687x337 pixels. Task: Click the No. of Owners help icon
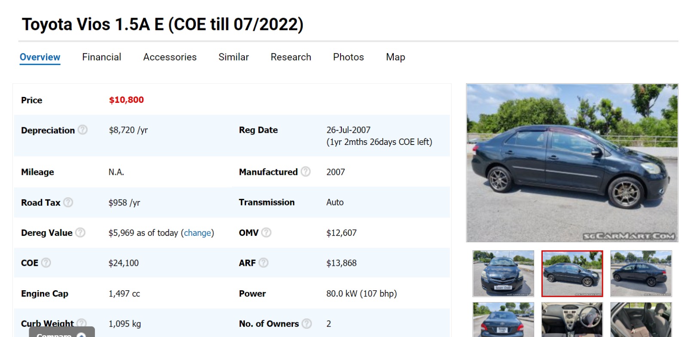[x=307, y=324]
